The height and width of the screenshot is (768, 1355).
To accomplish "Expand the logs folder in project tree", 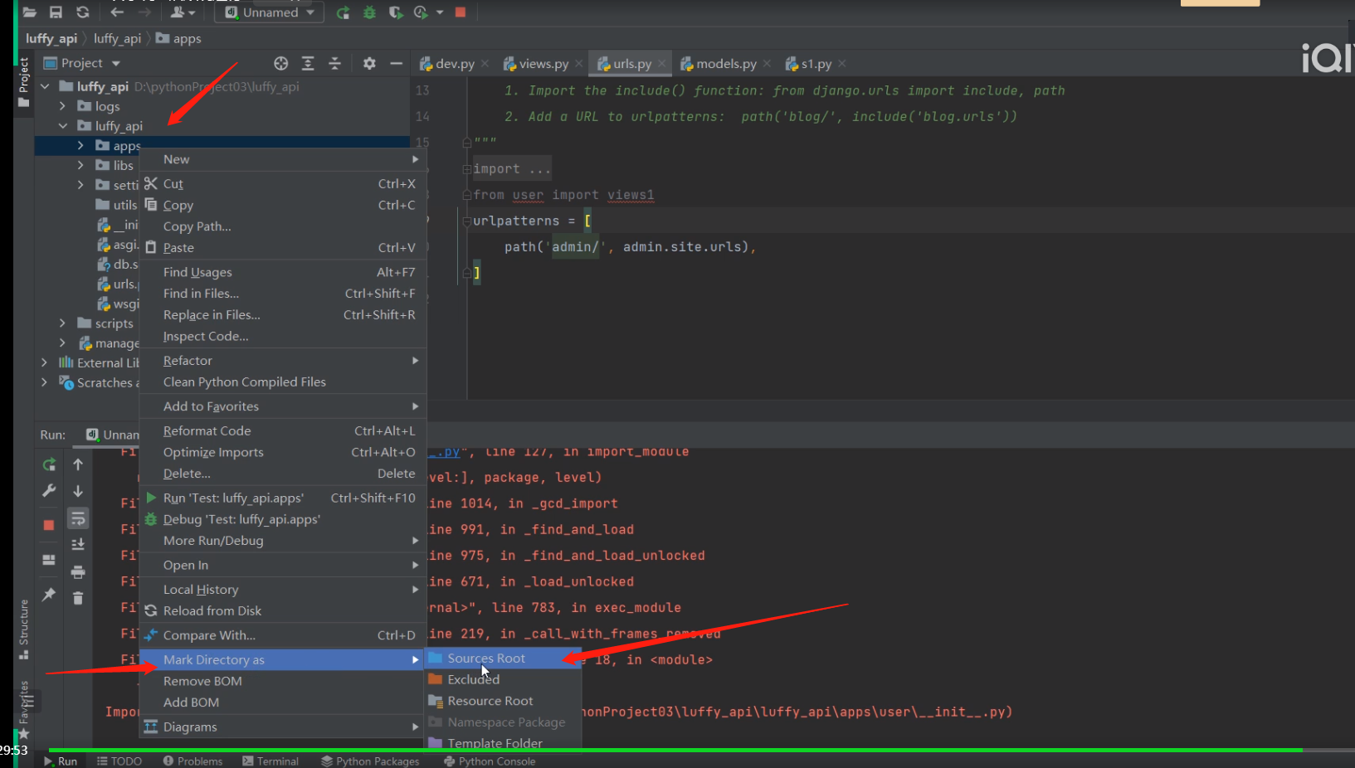I will click(62, 106).
